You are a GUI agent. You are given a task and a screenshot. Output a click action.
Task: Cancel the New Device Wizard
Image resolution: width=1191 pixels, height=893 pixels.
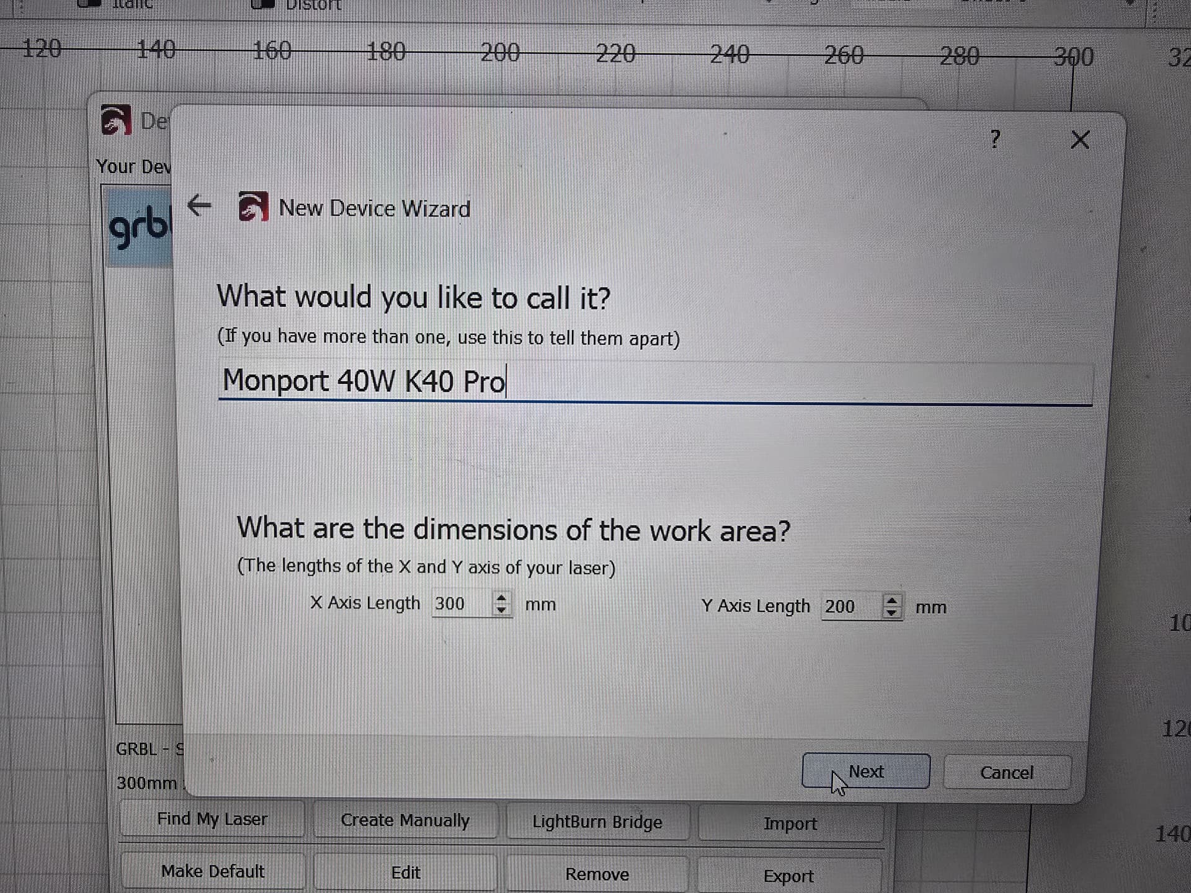[1007, 773]
